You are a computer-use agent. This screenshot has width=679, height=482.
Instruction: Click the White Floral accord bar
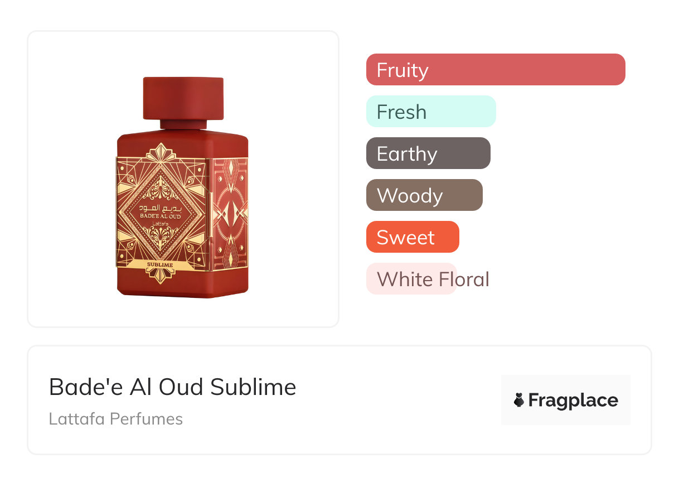click(x=411, y=279)
